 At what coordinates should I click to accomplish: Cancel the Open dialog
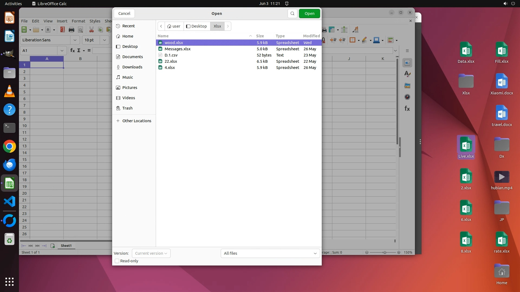[124, 14]
